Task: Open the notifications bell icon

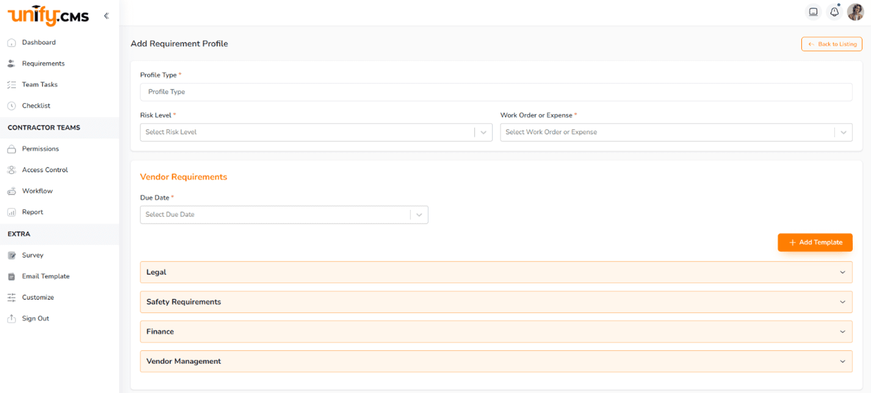Action: pos(834,12)
